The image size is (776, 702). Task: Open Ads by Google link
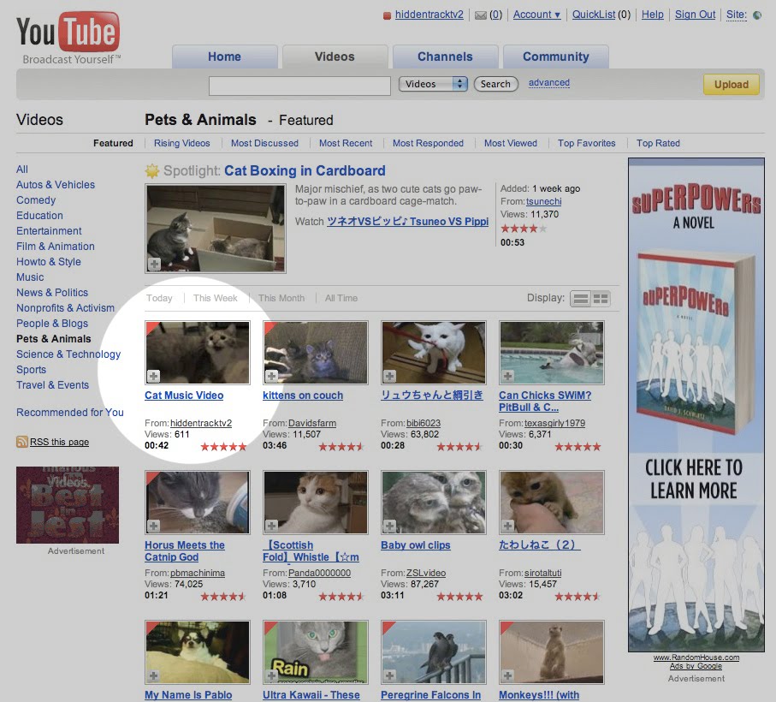coord(696,666)
